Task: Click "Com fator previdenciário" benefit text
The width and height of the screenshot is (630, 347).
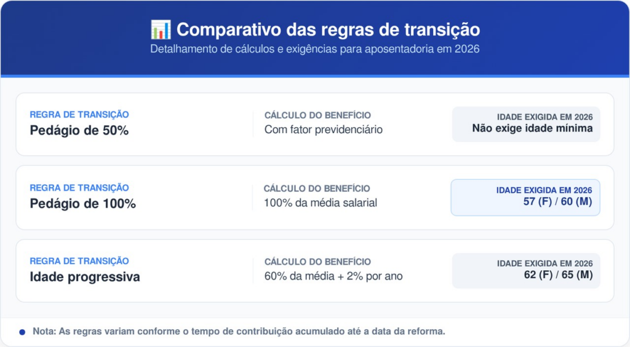Action: pos(324,130)
